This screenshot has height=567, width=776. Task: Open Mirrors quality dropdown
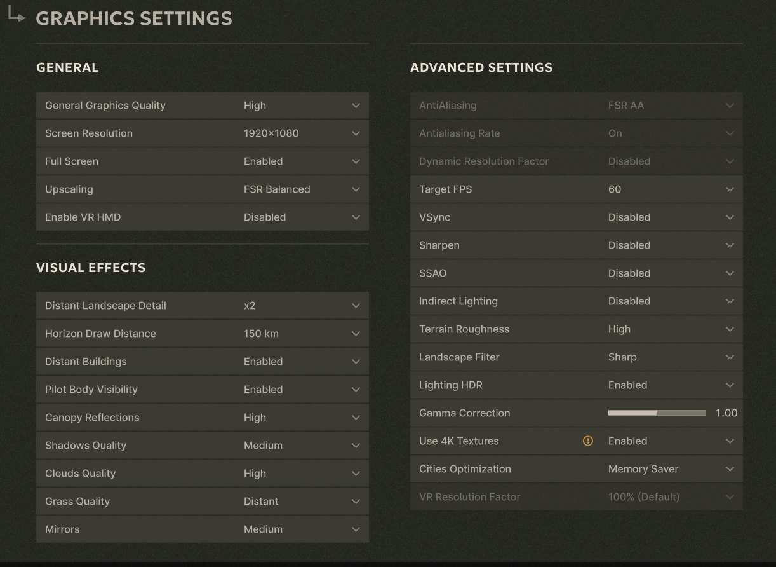[203, 529]
